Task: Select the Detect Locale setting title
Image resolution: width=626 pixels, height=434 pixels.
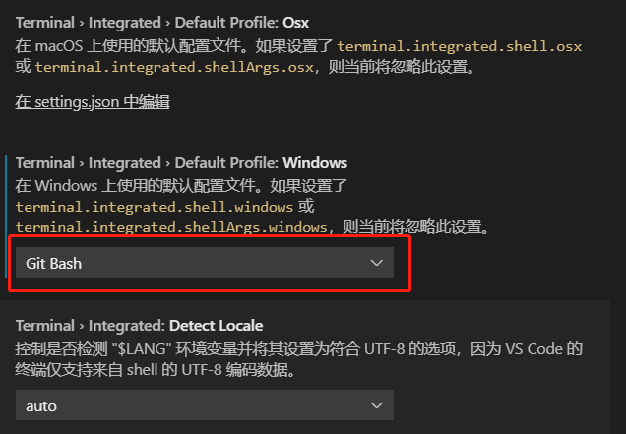Action: (x=140, y=326)
